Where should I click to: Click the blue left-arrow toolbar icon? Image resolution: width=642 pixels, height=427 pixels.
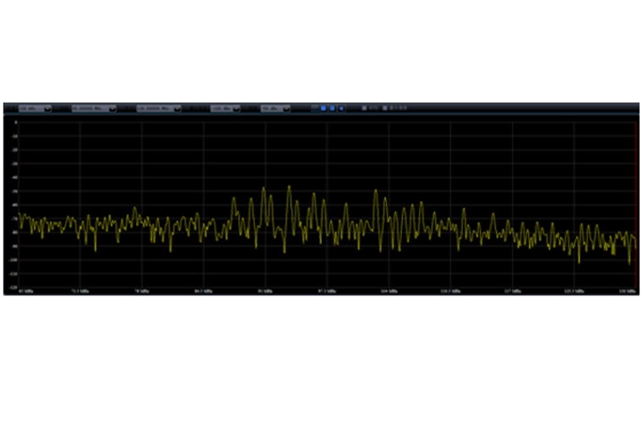340,109
